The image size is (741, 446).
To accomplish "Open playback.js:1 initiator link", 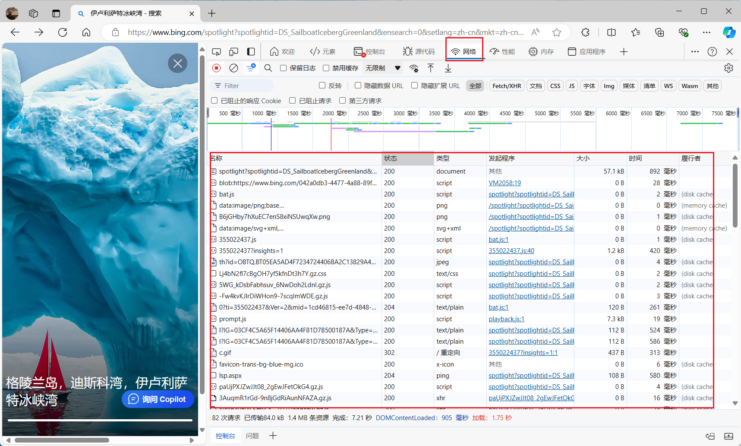I will point(506,319).
